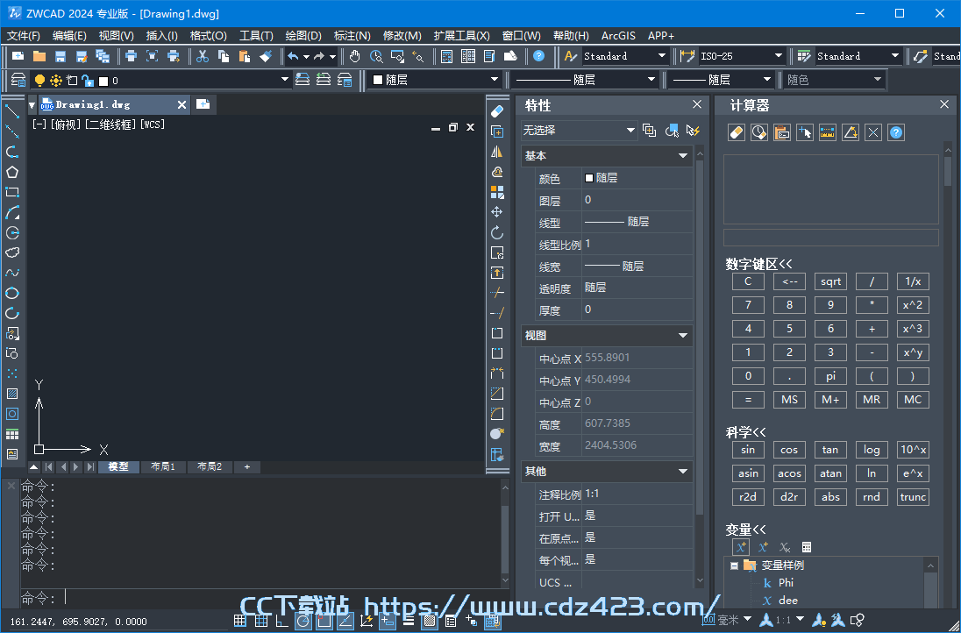Image resolution: width=961 pixels, height=633 pixels.
Task: Toggle ortho mode in status bar
Action: [x=281, y=621]
